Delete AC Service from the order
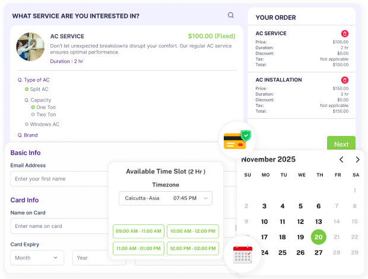This screenshot has width=368, height=279. coord(344,34)
